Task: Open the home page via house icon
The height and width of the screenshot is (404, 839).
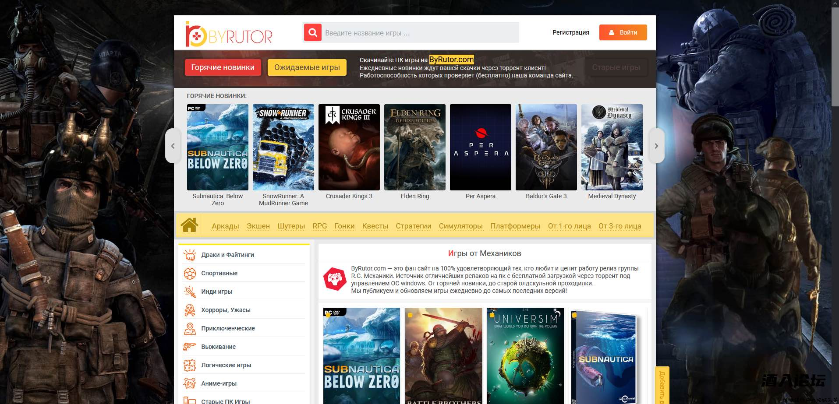Action: point(189,225)
